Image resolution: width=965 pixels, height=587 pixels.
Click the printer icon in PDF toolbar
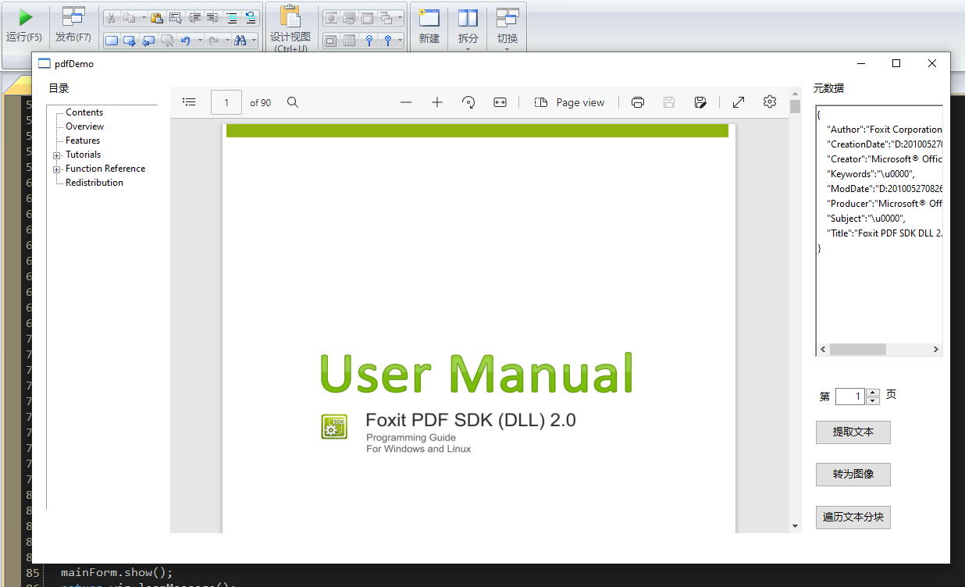point(638,102)
